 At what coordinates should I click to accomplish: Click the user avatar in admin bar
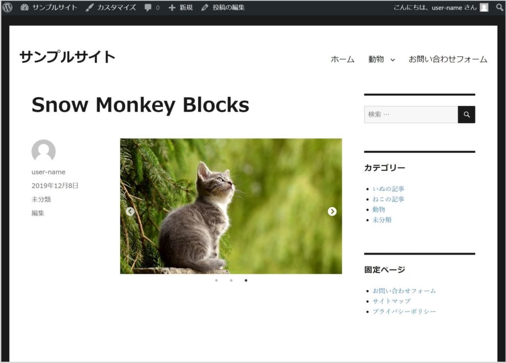click(x=484, y=7)
